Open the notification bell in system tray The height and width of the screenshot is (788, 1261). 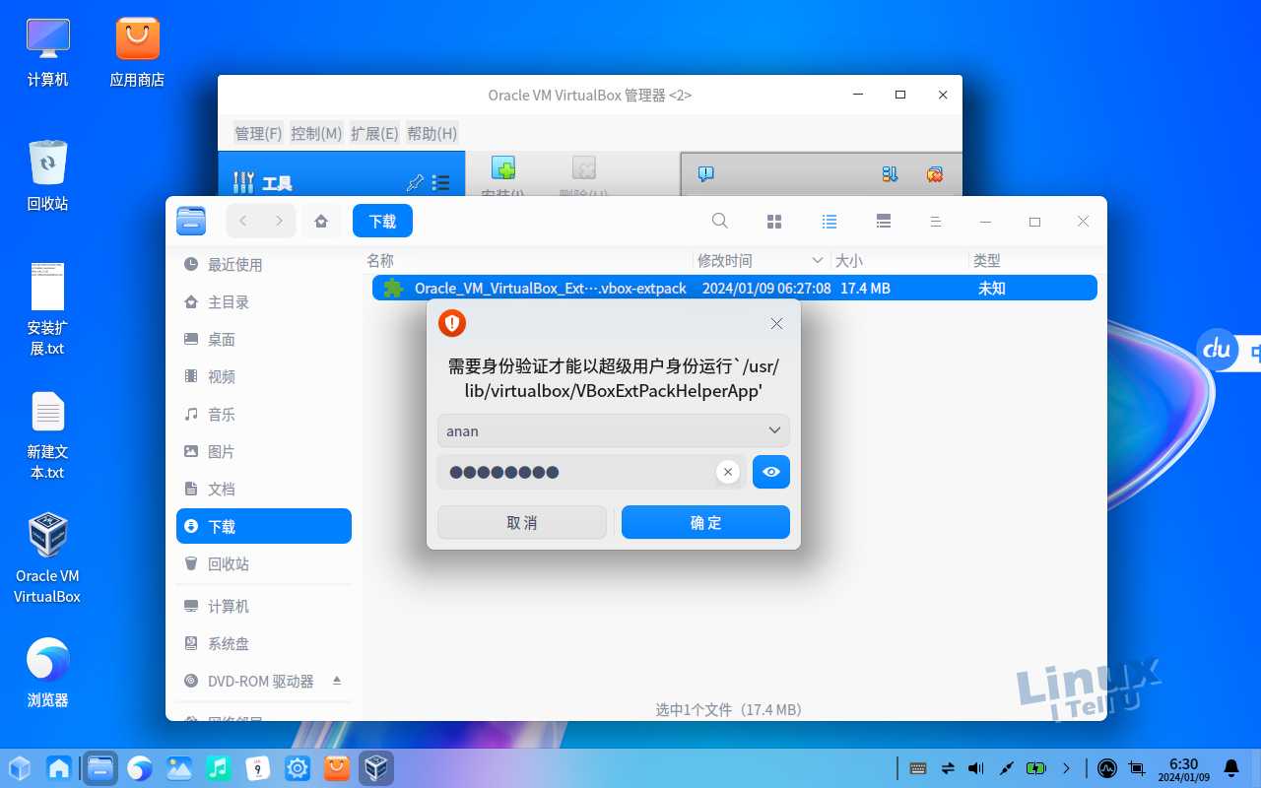(1230, 767)
